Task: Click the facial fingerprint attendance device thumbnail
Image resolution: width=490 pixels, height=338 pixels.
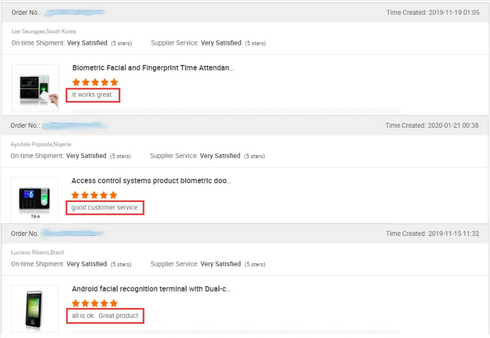Action: pyautogui.click(x=35, y=88)
